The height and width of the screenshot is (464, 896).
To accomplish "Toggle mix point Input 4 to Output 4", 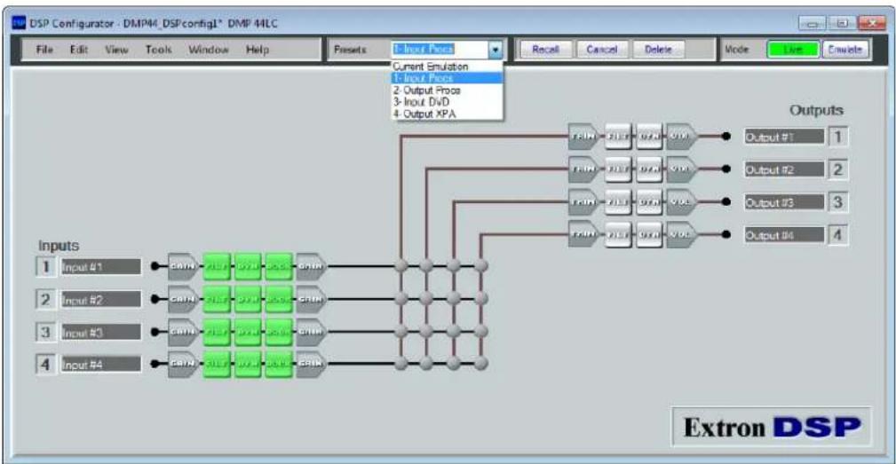I will (481, 363).
